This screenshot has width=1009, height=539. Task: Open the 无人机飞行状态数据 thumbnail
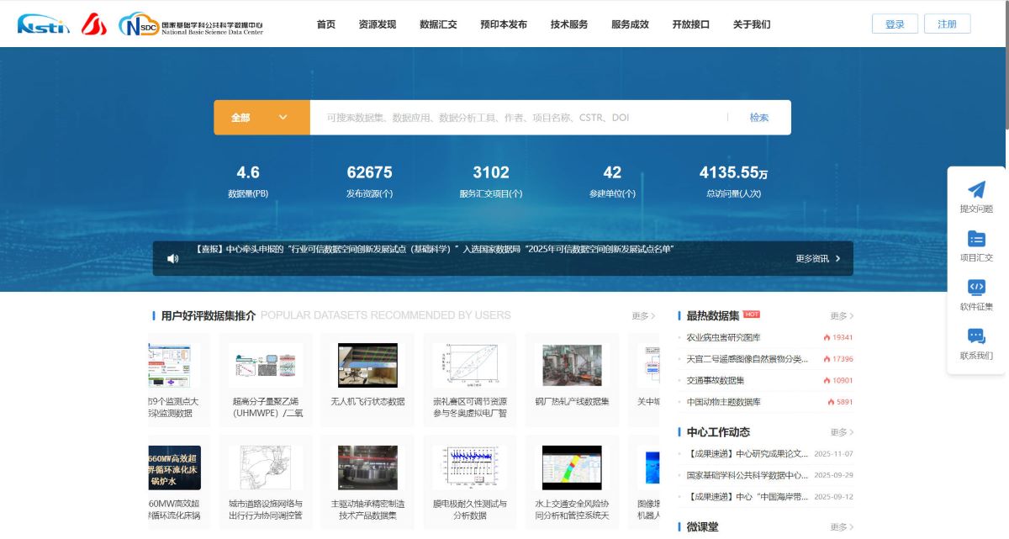[x=367, y=365]
